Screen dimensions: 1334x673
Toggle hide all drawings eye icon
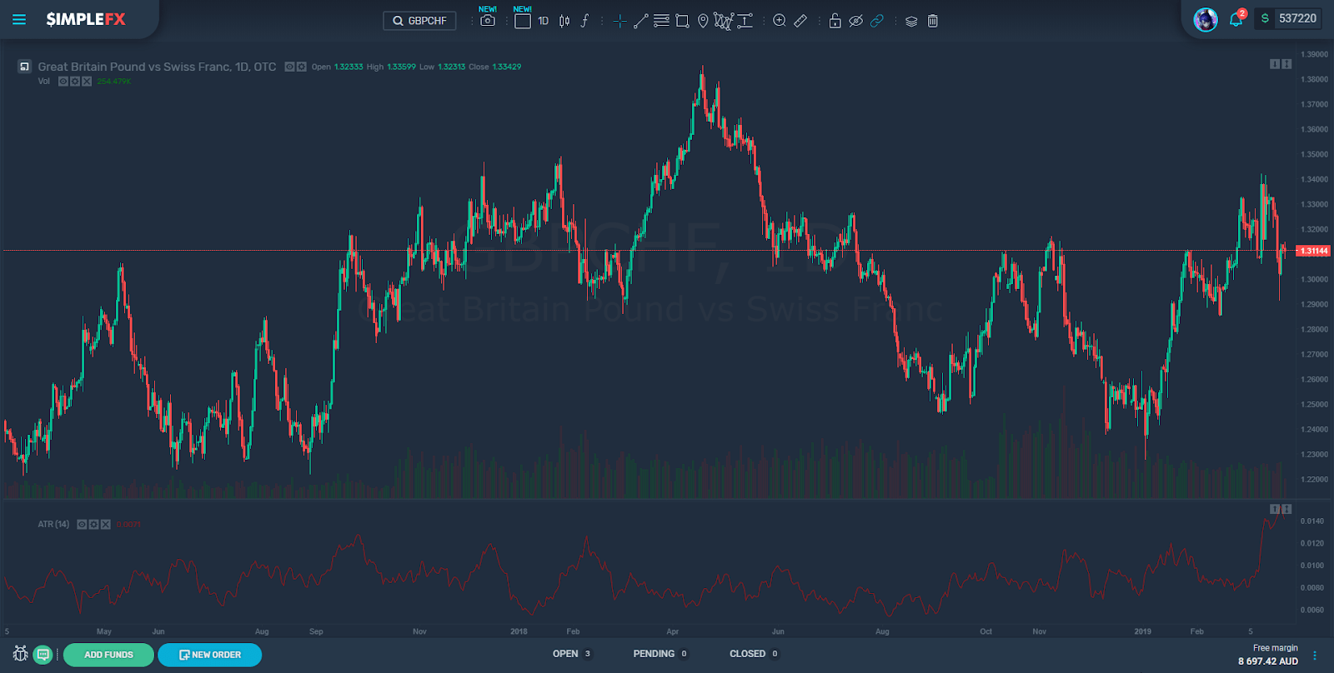click(855, 21)
